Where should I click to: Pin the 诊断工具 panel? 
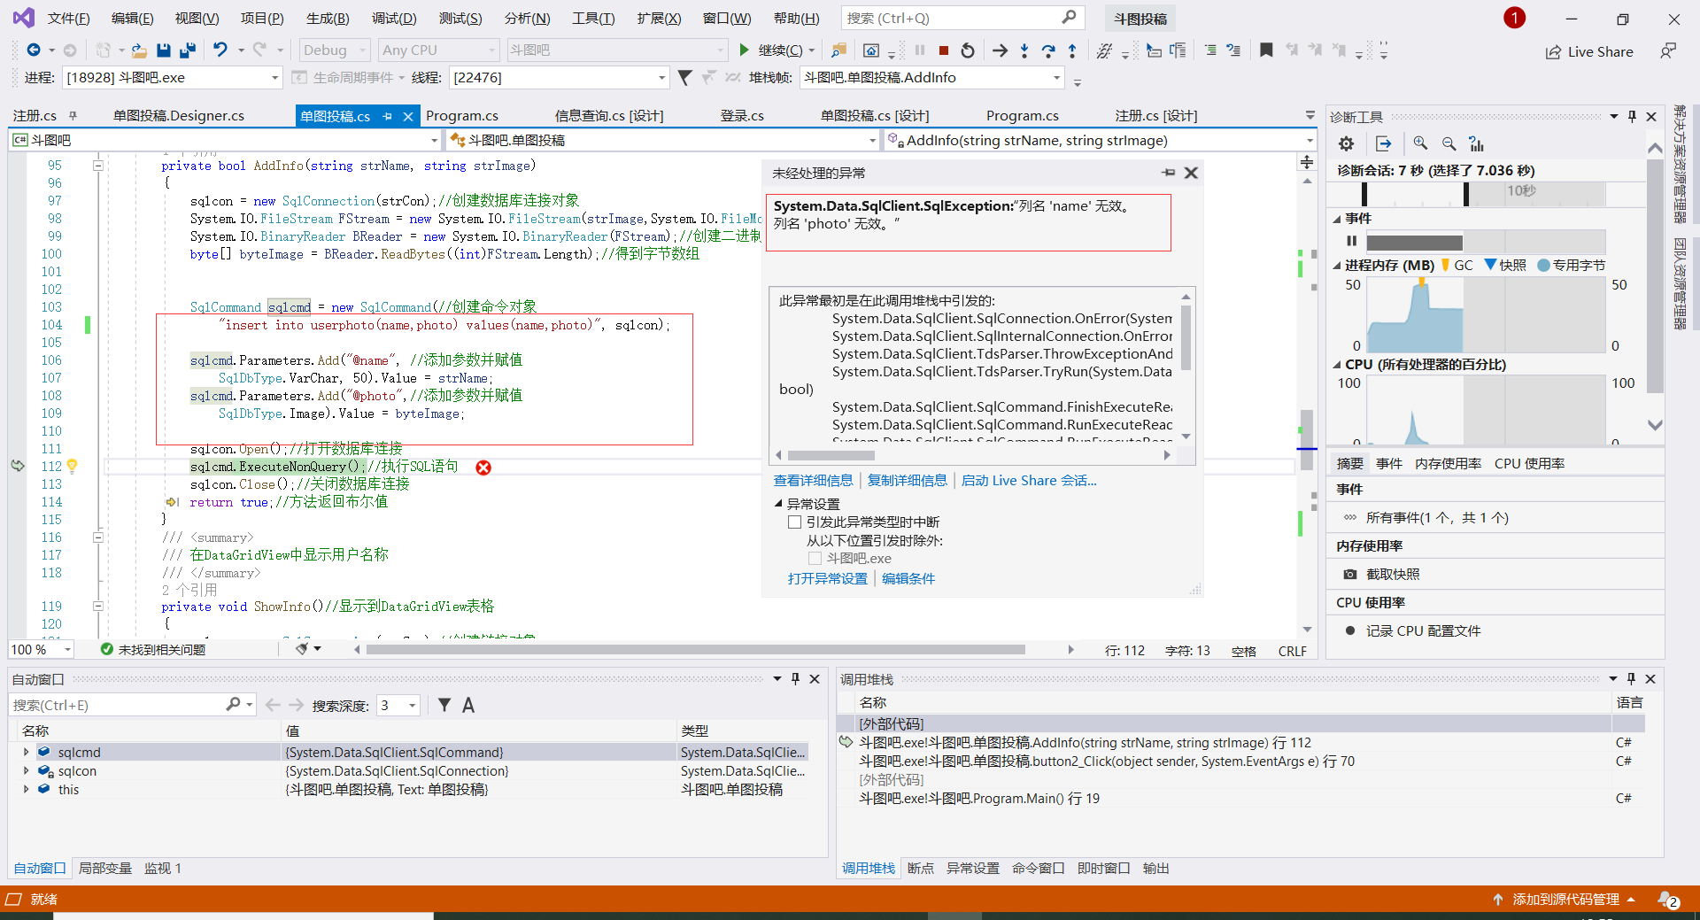click(1632, 117)
